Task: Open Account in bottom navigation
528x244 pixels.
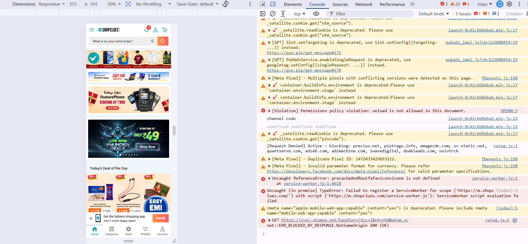Action: (162, 231)
